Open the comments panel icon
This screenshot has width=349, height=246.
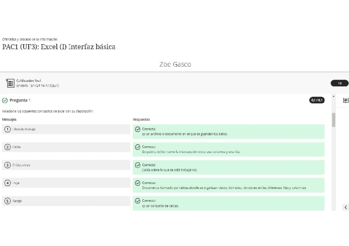(x=345, y=101)
